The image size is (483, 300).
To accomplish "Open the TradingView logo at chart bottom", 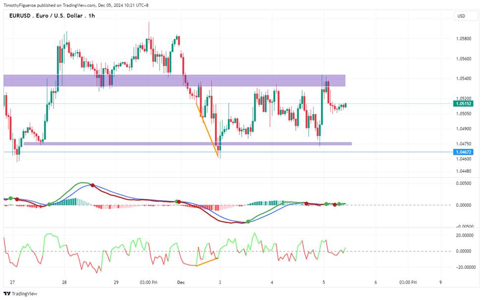I will pyautogui.click(x=20, y=294).
